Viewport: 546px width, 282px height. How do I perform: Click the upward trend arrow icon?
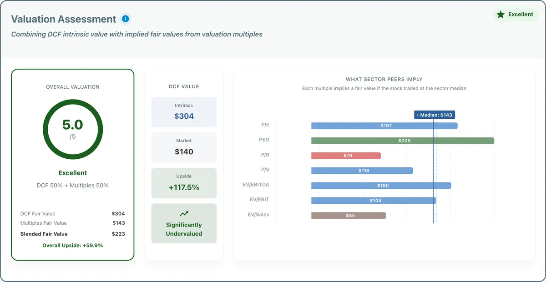pos(184,213)
